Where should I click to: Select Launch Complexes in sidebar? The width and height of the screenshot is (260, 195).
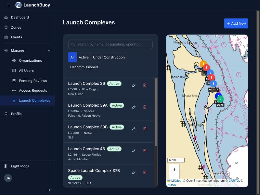coord(27,100)
